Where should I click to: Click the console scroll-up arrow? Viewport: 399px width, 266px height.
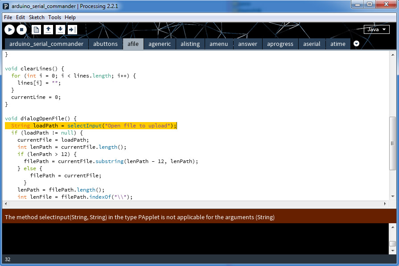(x=393, y=227)
